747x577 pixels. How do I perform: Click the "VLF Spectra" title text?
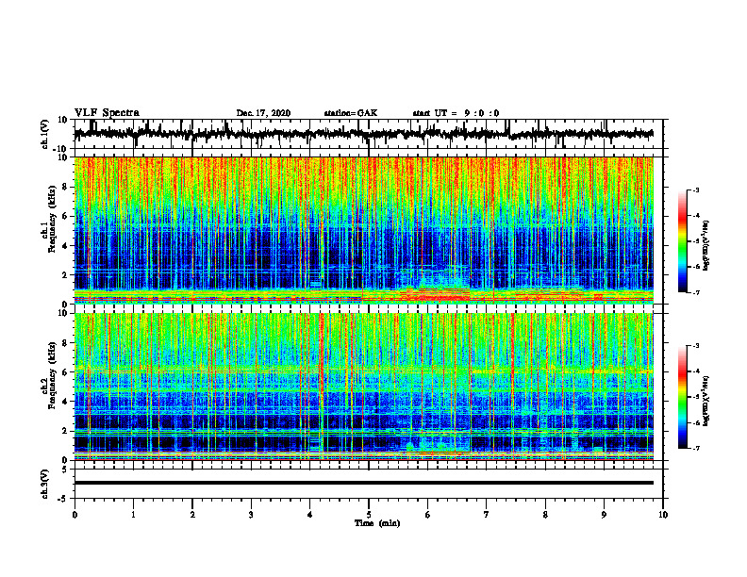click(107, 113)
